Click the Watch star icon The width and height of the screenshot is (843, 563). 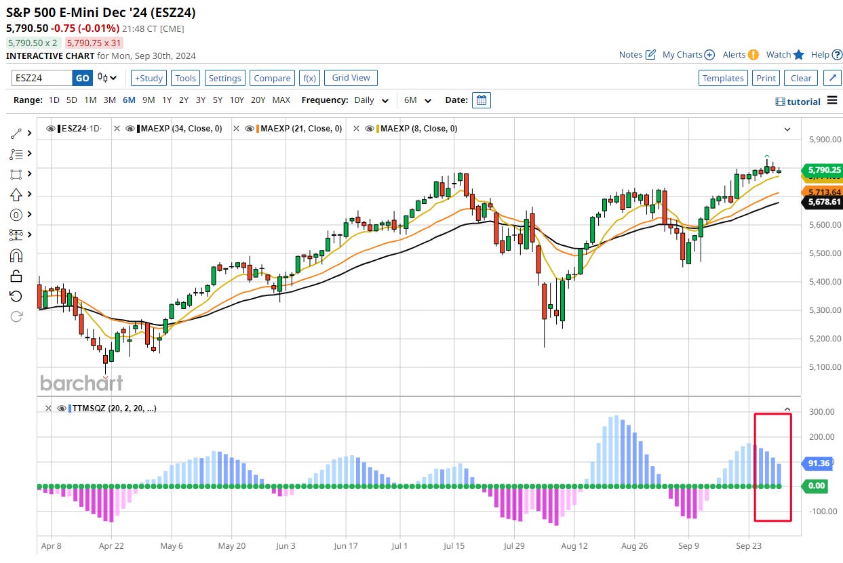pos(799,55)
